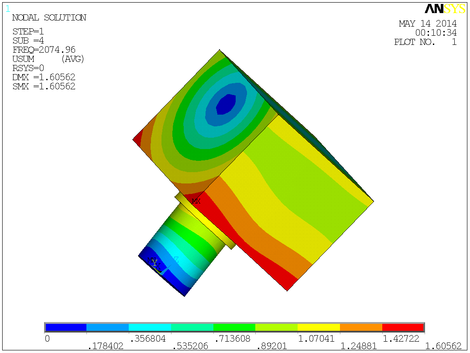
Task: Click the PLOT NO. 1 label
Action: (x=425, y=42)
